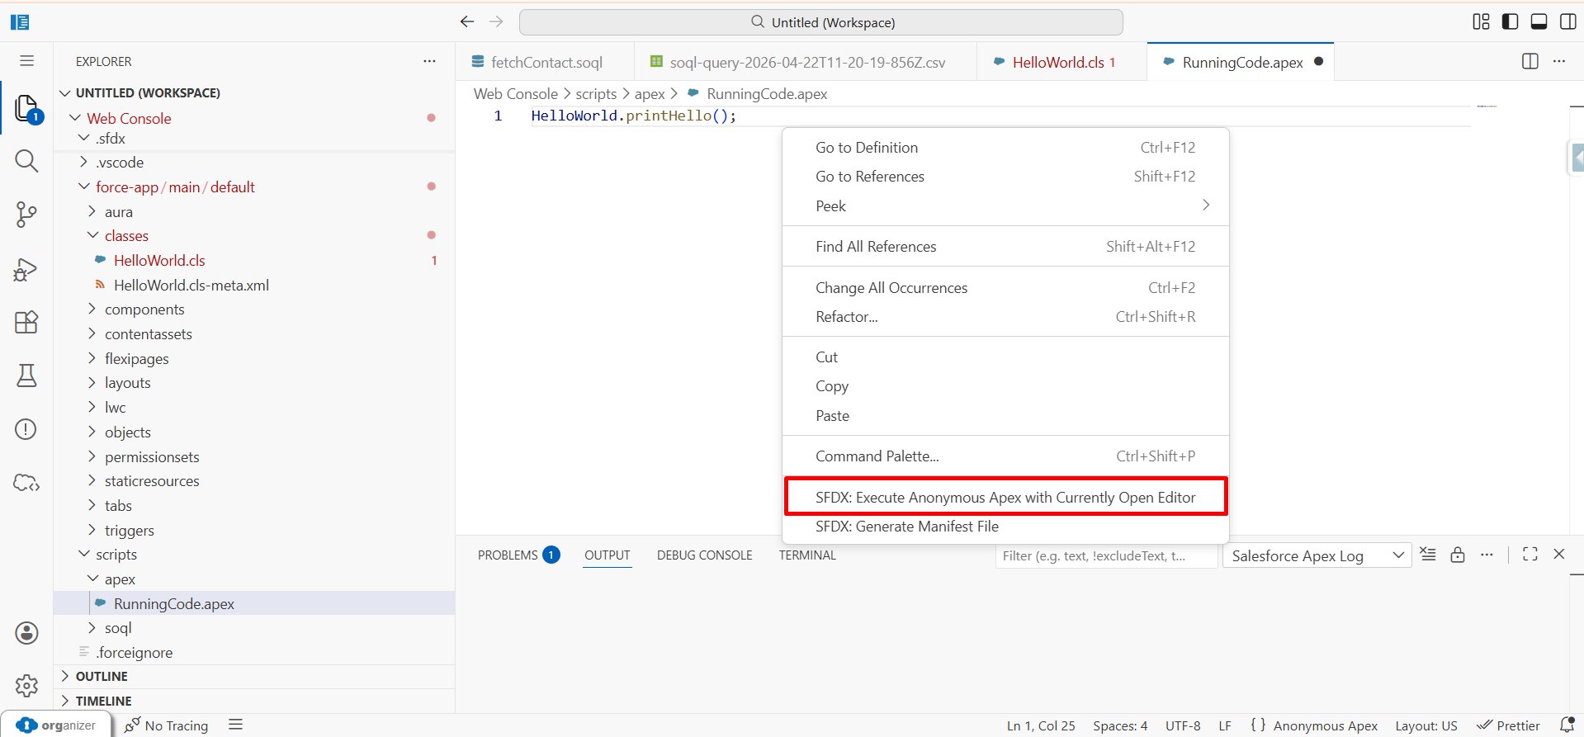Viewport: 1584px width, 737px height.
Task: Expand the OUTLINE section
Action: (x=254, y=677)
